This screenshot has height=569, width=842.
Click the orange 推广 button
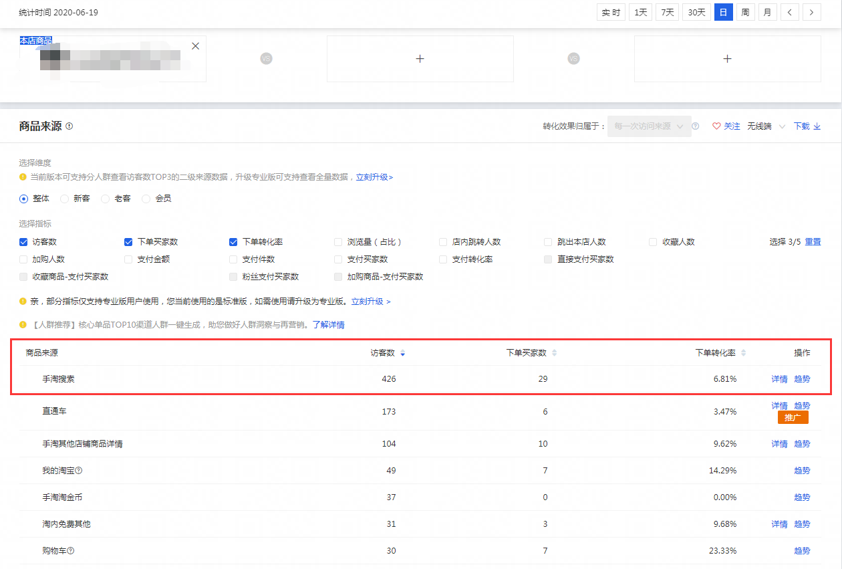[793, 418]
